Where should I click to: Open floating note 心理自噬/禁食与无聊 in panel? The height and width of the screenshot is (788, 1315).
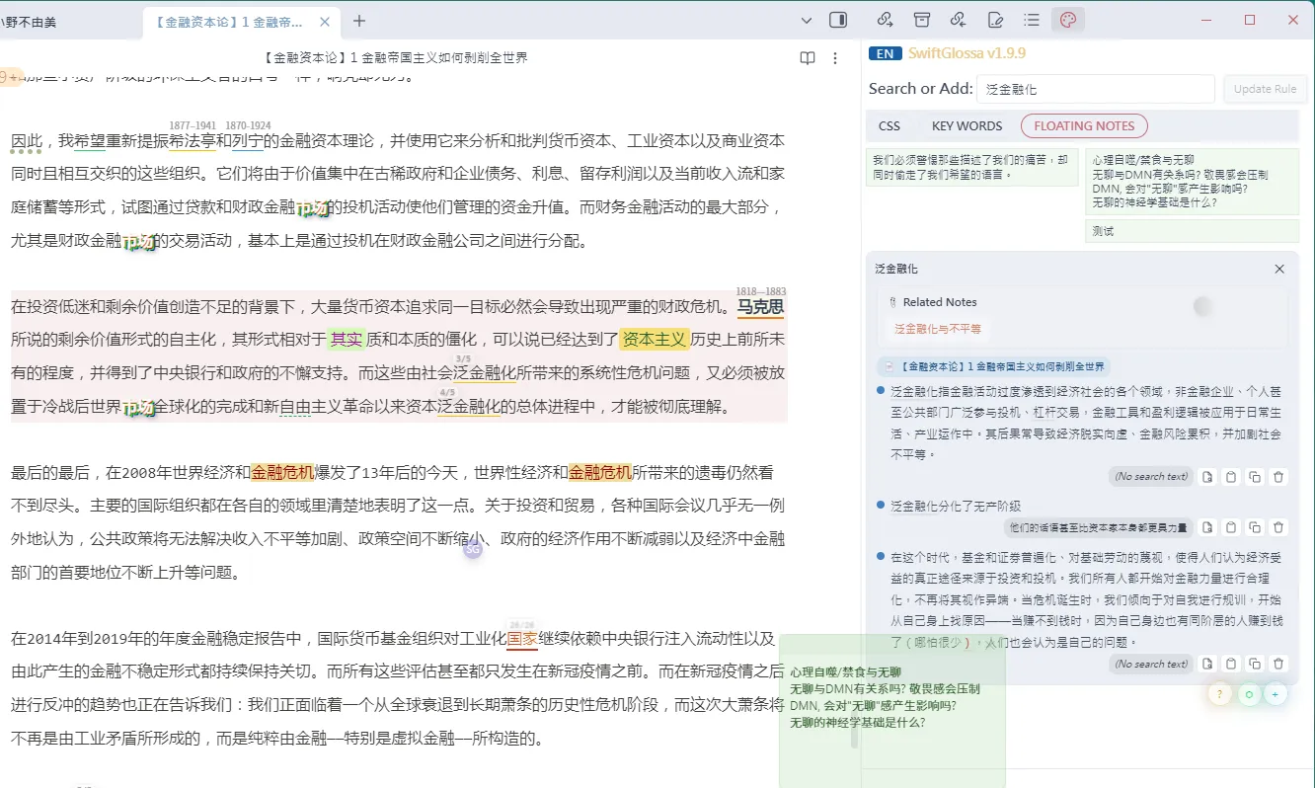pyautogui.click(x=1192, y=181)
